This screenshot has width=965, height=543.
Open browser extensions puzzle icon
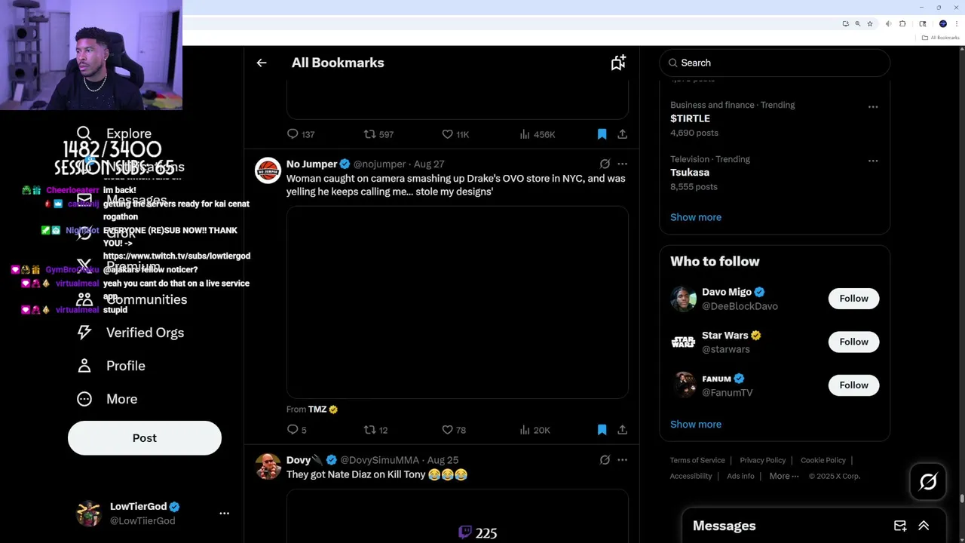(x=902, y=24)
